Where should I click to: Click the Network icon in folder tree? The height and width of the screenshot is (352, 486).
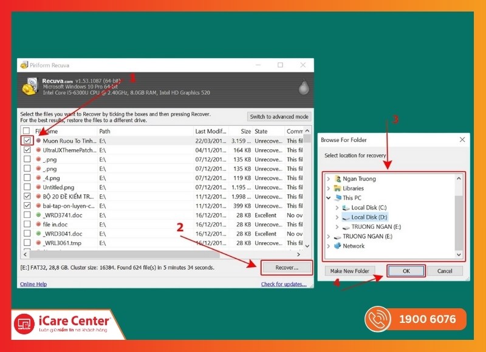pyautogui.click(x=338, y=246)
